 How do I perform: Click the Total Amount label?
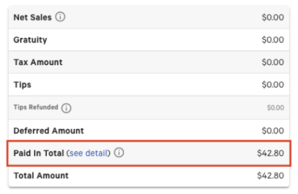pyautogui.click(x=41, y=175)
